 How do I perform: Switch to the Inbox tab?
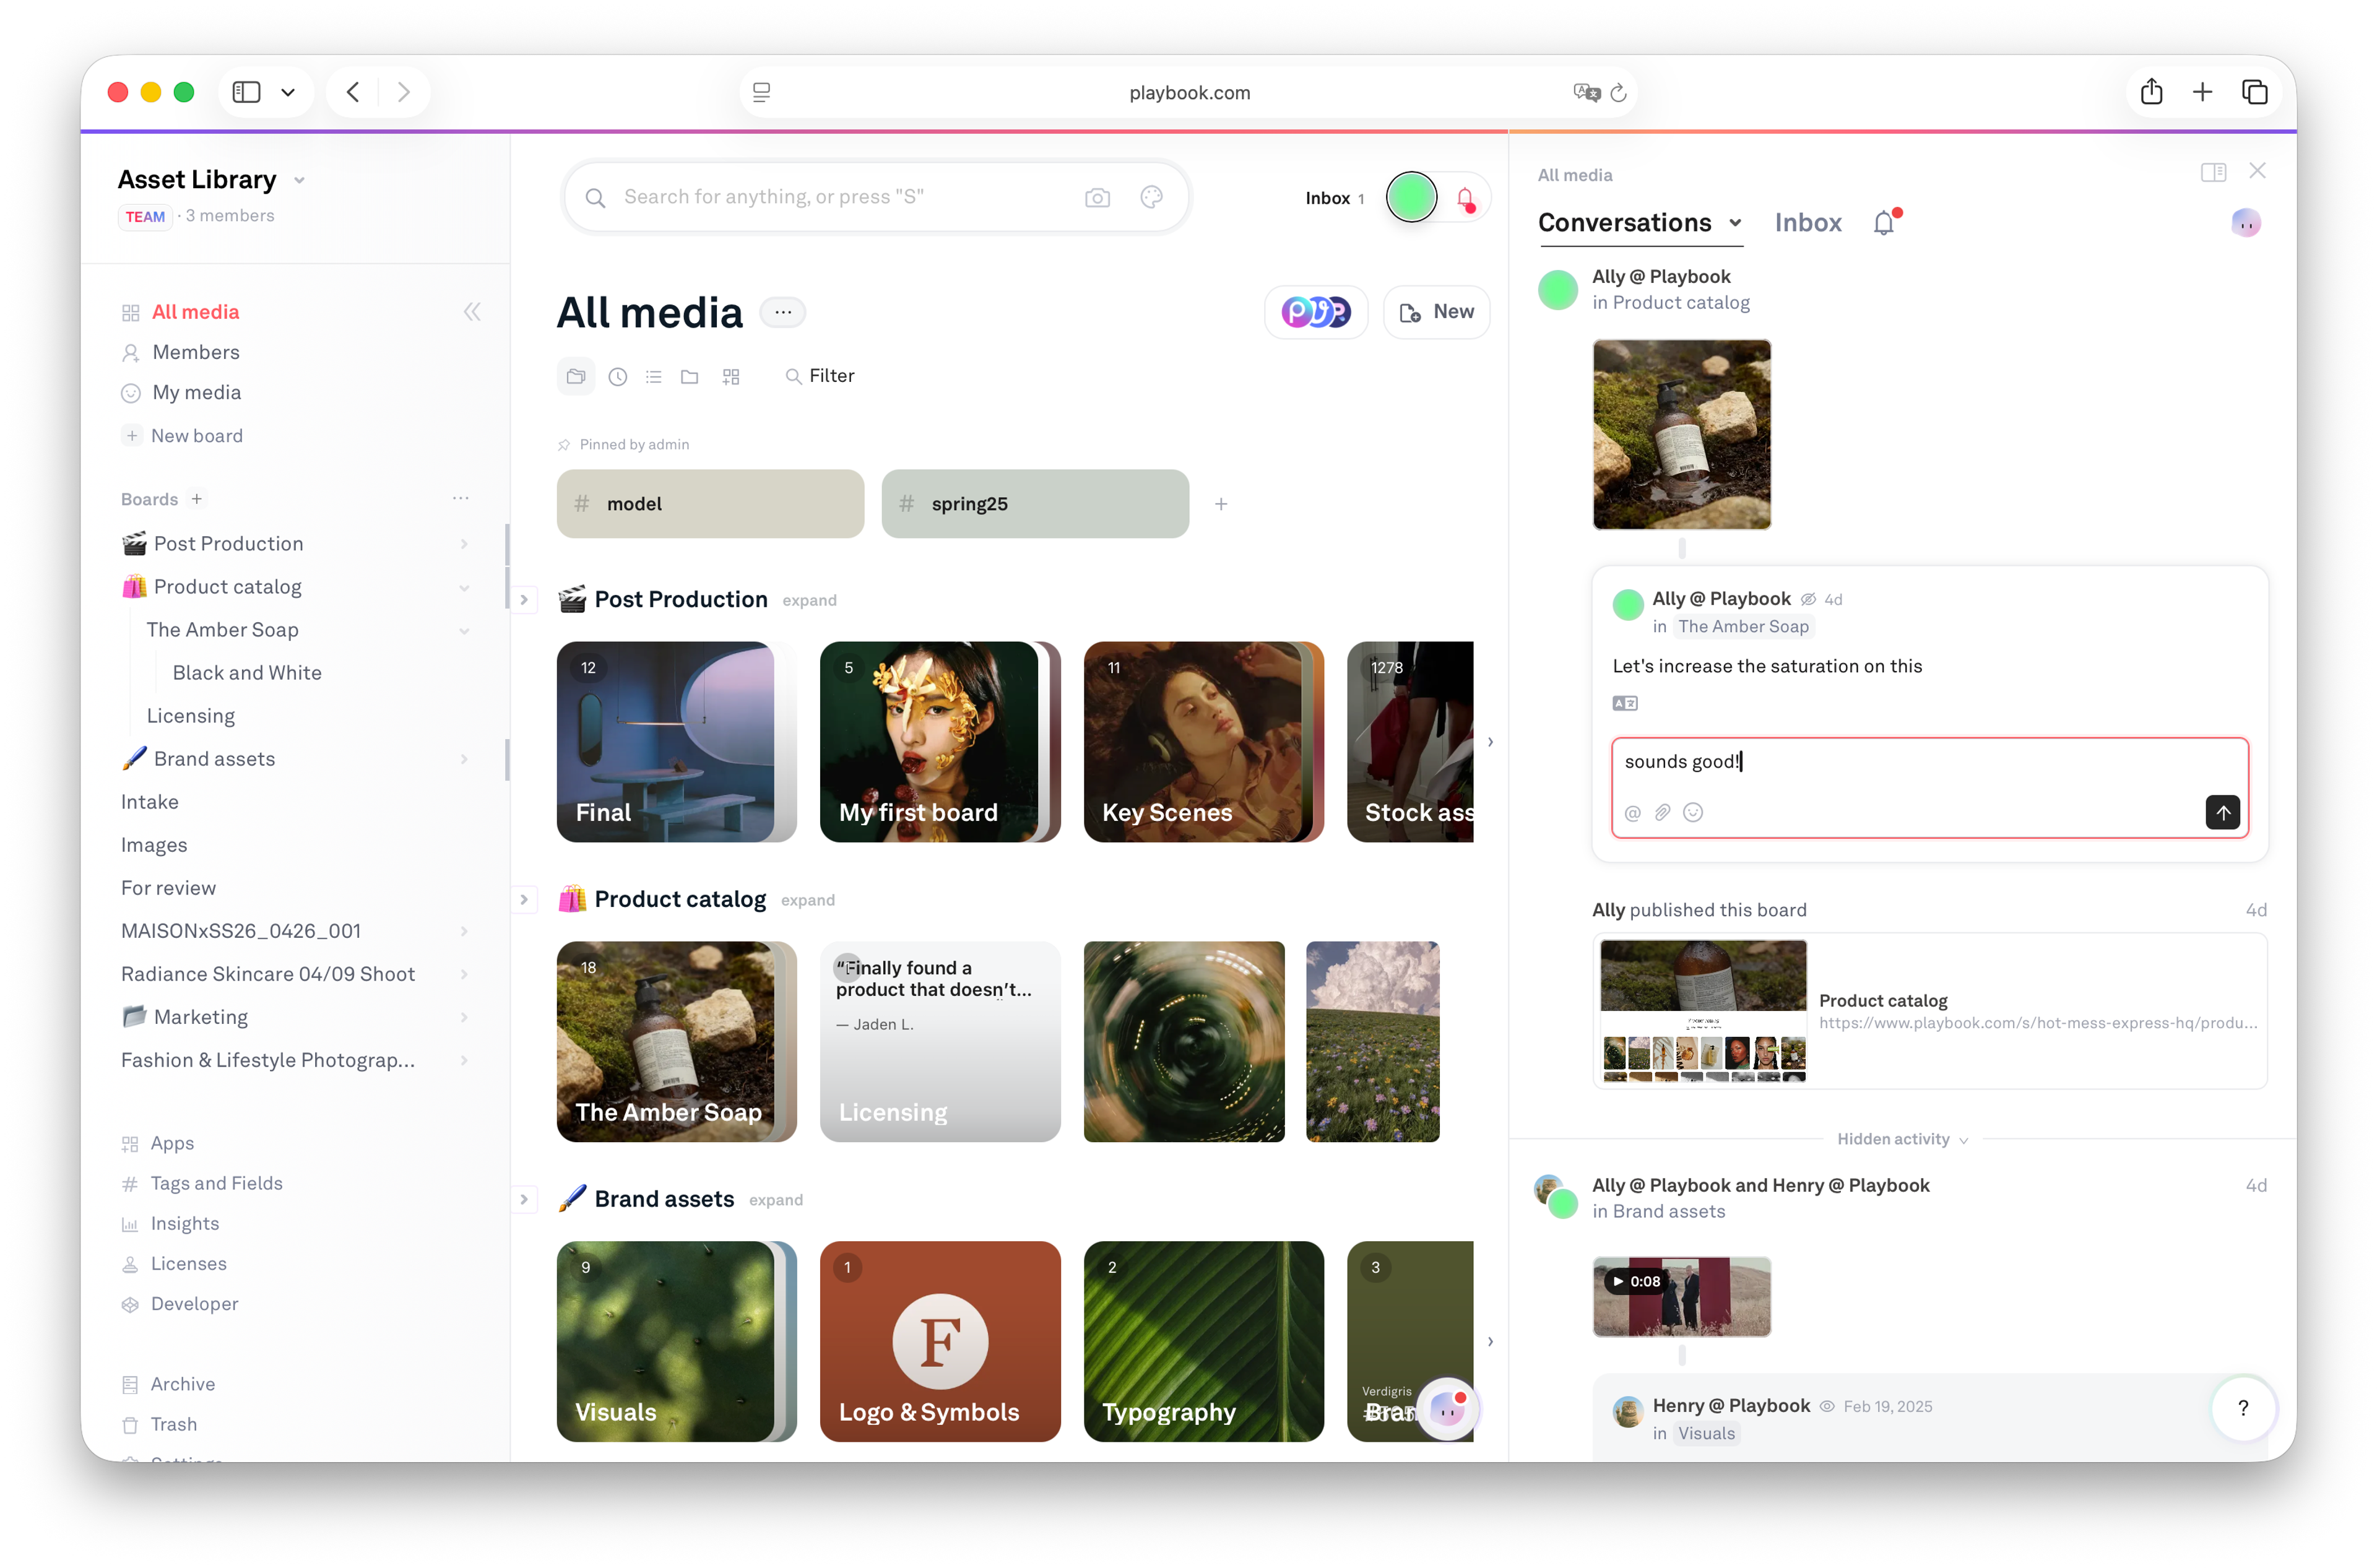click(1807, 222)
